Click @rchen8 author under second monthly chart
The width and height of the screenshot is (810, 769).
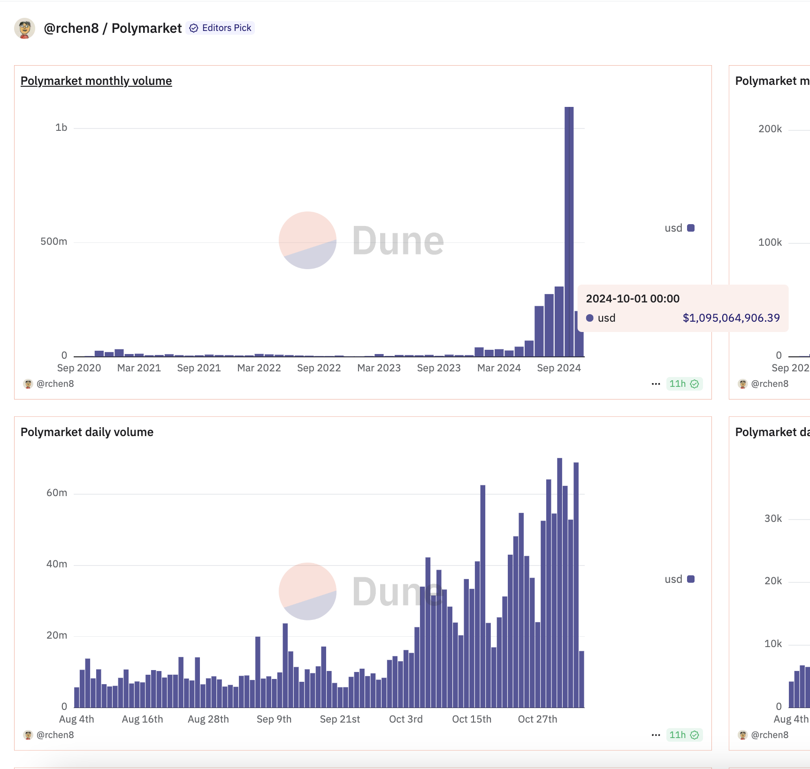[x=770, y=384]
